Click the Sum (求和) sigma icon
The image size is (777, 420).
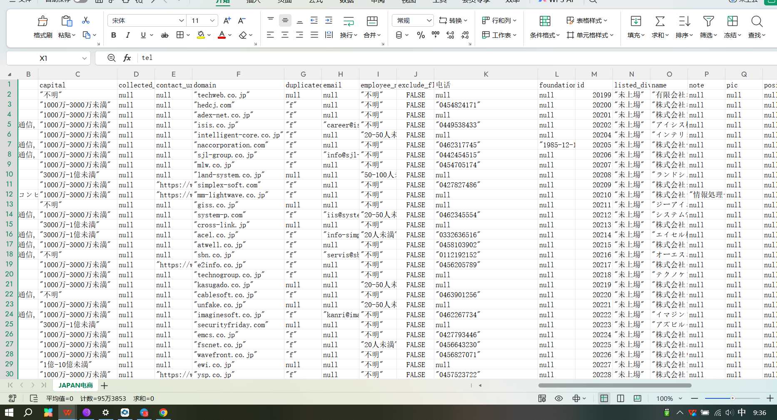pos(660,21)
